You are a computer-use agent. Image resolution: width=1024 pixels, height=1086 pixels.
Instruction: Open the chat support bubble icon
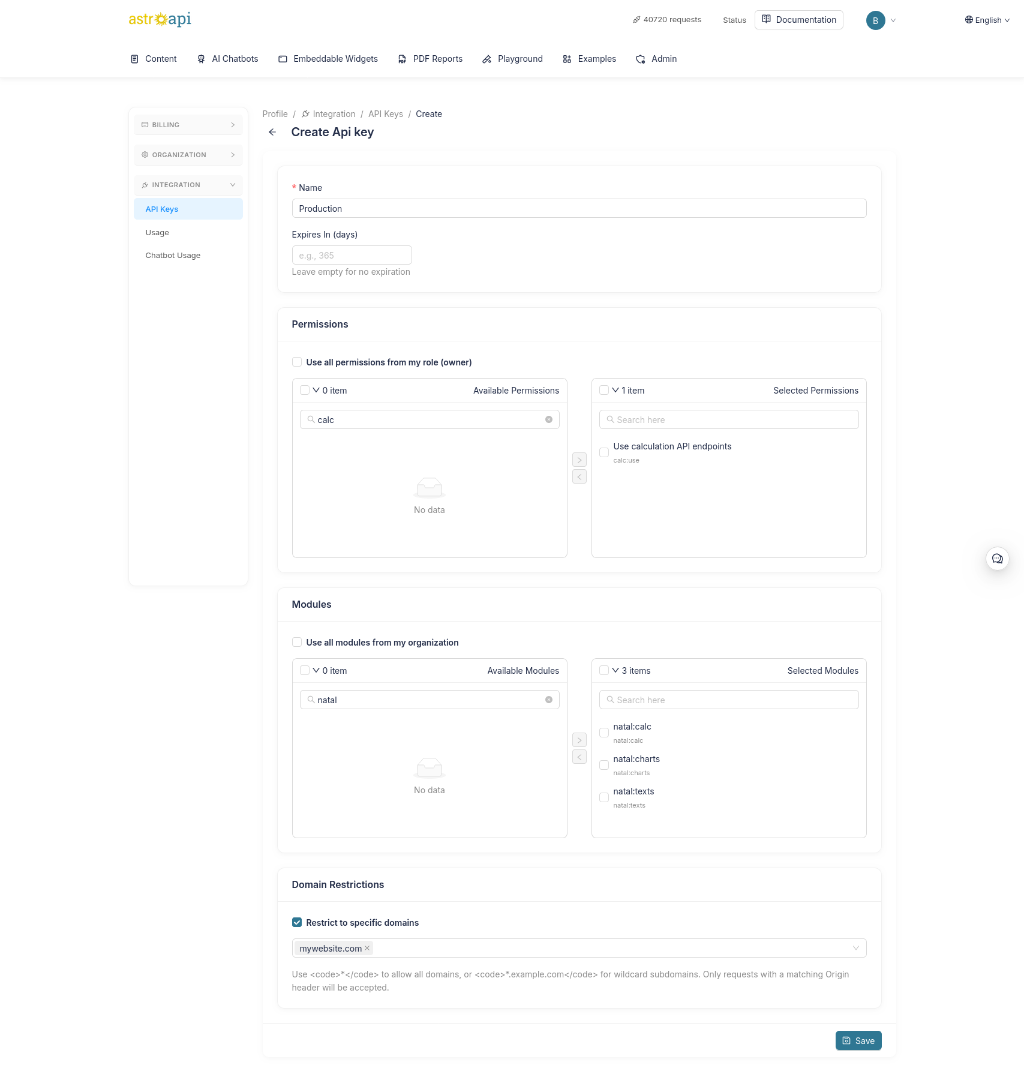pyautogui.click(x=997, y=558)
